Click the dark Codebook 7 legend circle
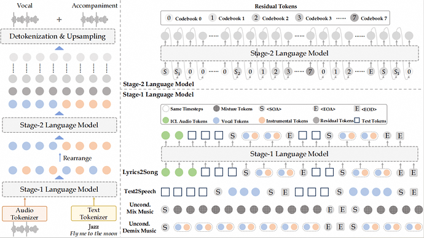This screenshot has height=238, width=424. (354, 18)
